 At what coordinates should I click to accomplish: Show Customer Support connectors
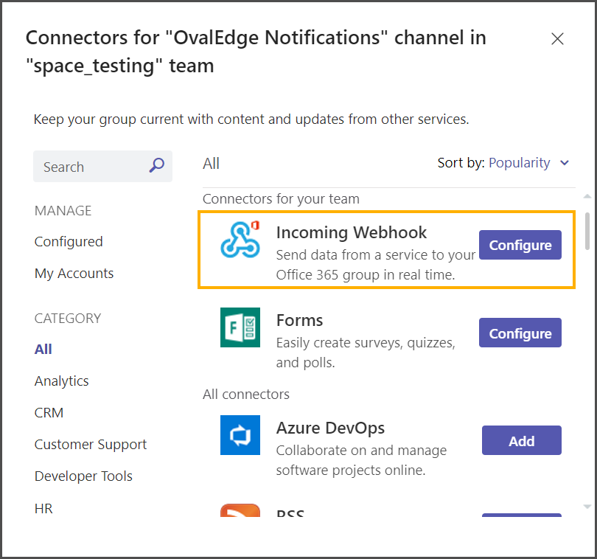(91, 445)
